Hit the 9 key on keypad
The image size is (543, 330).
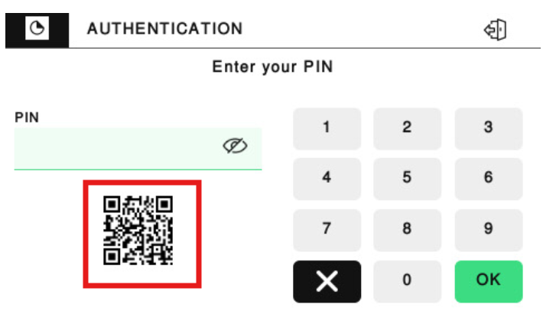[488, 228]
